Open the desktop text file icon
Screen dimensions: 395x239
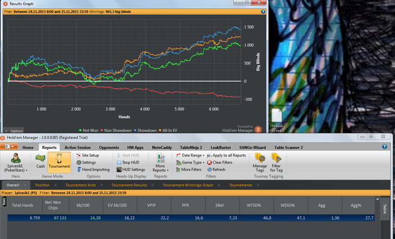point(276,120)
